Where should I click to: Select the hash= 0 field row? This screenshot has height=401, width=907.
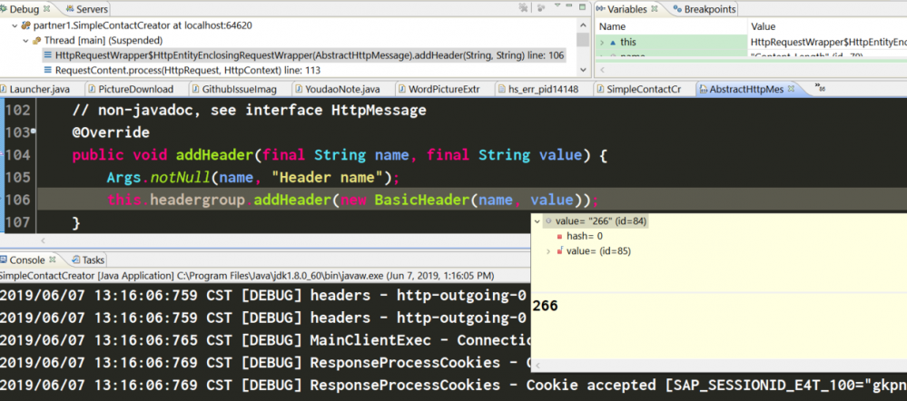coord(584,236)
